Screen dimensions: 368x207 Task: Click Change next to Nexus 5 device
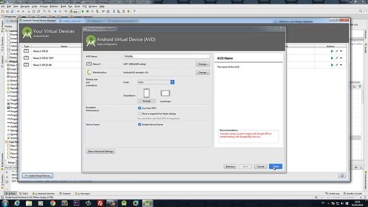tap(202, 64)
